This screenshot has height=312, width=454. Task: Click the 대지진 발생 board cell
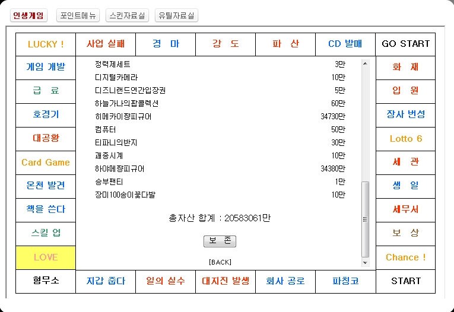pyautogui.click(x=226, y=281)
